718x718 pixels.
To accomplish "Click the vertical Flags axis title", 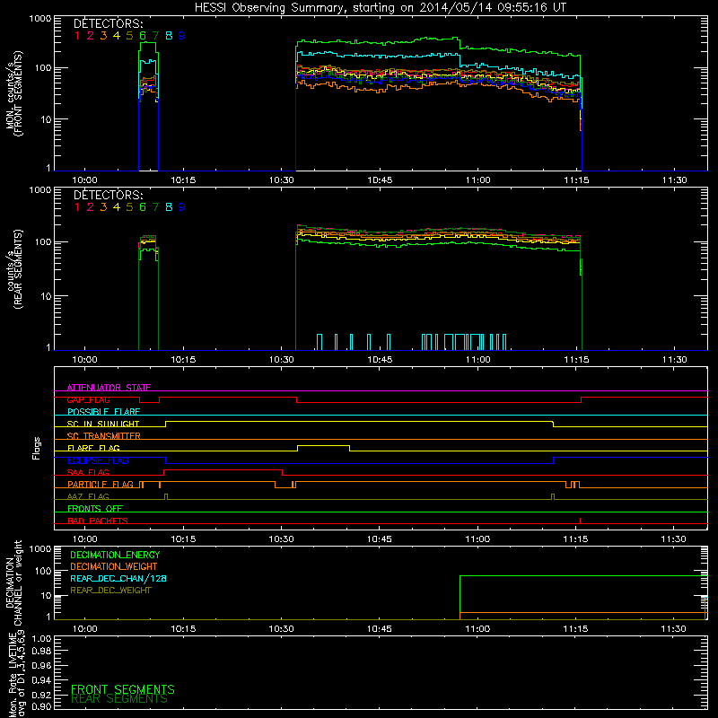I will [x=37, y=448].
